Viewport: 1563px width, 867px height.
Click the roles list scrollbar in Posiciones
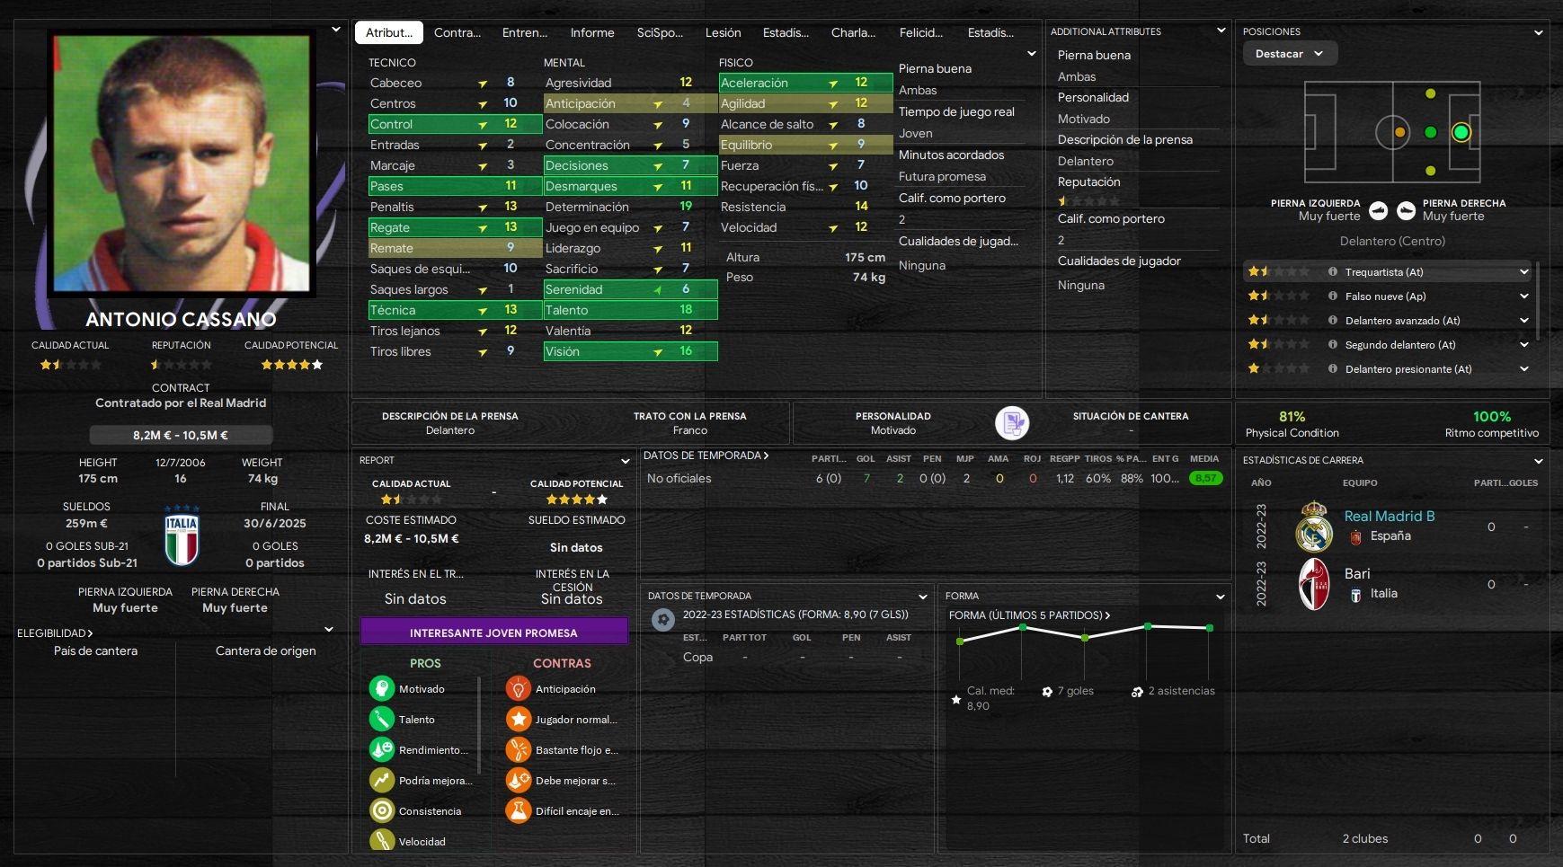pos(1537,301)
